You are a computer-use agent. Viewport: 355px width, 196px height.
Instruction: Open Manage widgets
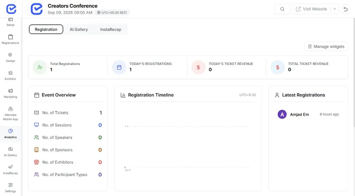coord(326,47)
